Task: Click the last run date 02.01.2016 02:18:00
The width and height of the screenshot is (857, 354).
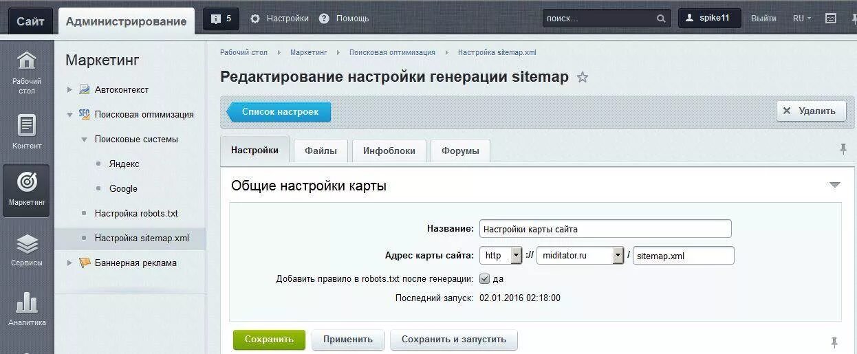Action: click(x=520, y=298)
